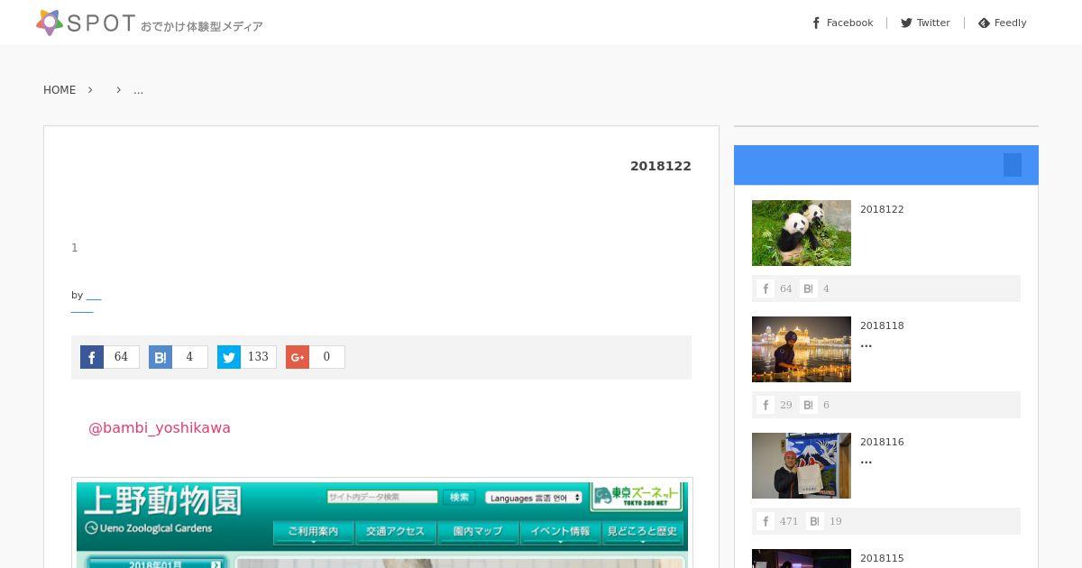This screenshot has width=1082, height=568.
Task: Open the Twitter link in header
Action: (925, 23)
